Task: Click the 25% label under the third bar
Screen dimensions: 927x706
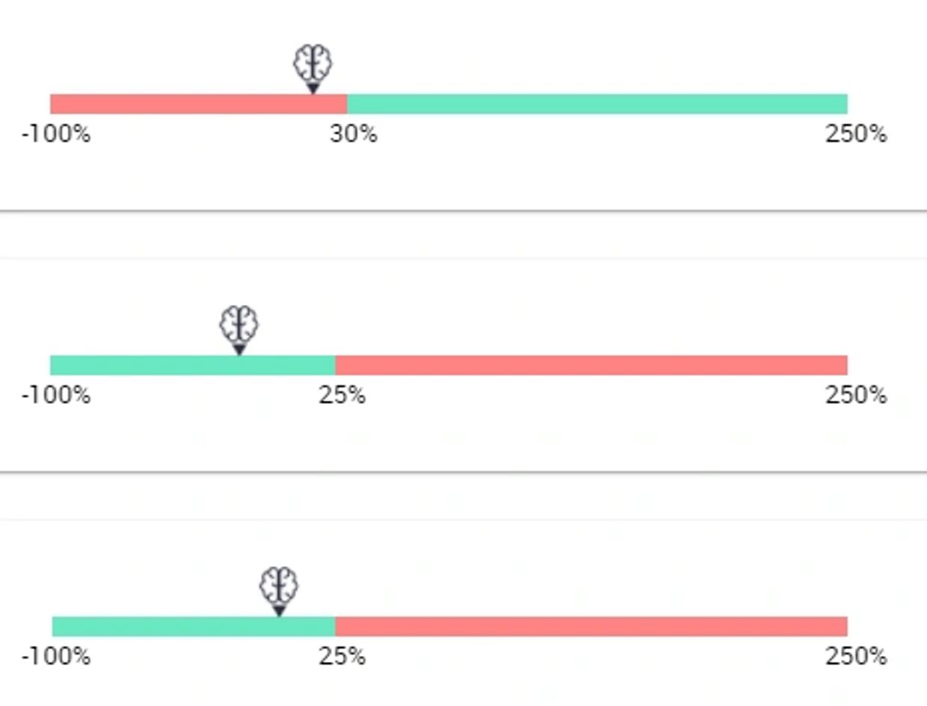Action: click(x=342, y=657)
